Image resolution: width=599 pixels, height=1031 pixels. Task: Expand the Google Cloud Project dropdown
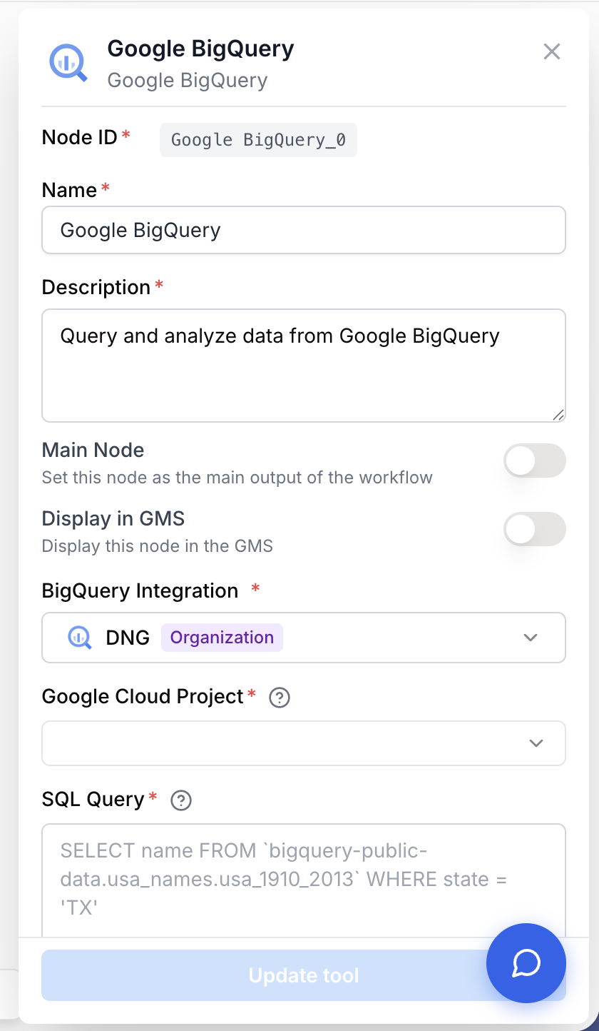pyautogui.click(x=304, y=743)
